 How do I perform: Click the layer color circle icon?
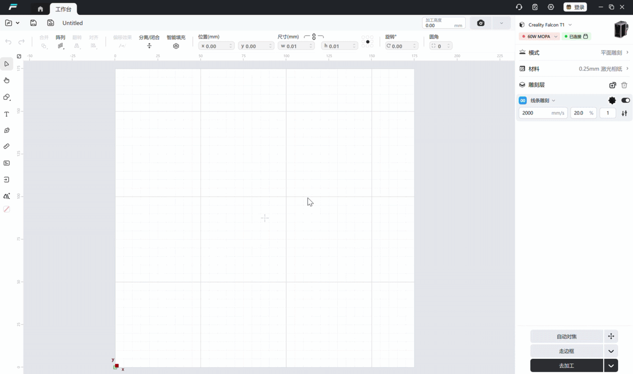coord(612,100)
